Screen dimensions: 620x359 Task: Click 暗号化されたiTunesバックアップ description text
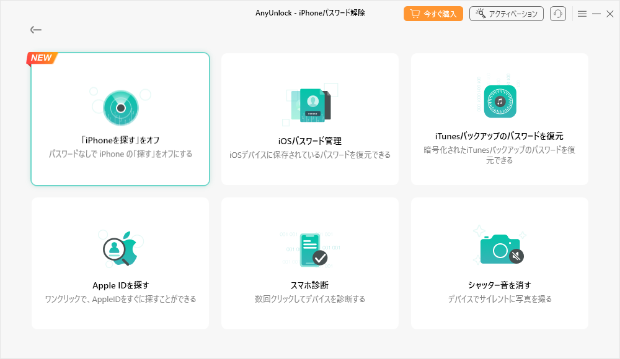(499, 155)
